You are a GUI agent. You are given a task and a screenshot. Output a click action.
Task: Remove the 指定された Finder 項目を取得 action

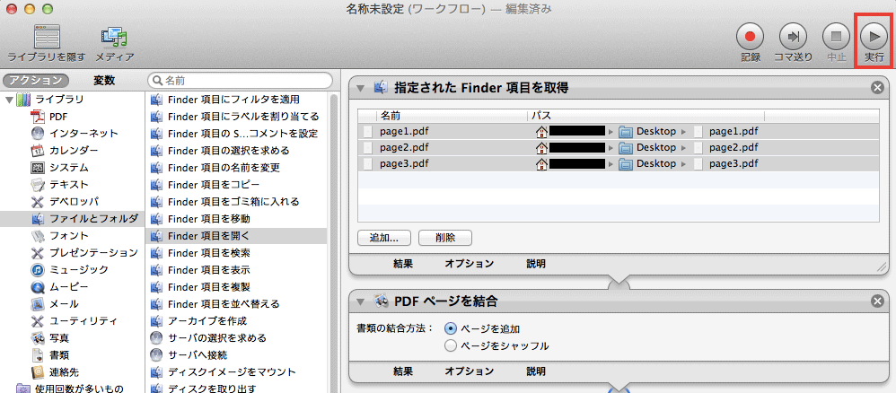tap(877, 88)
